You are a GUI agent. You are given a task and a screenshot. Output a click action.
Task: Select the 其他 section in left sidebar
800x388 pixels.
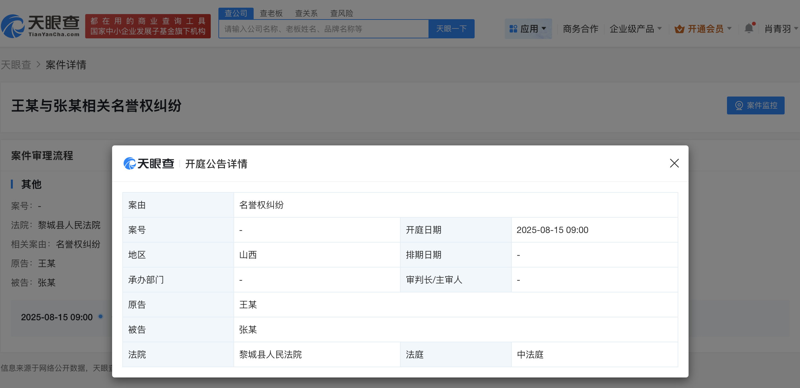(31, 184)
